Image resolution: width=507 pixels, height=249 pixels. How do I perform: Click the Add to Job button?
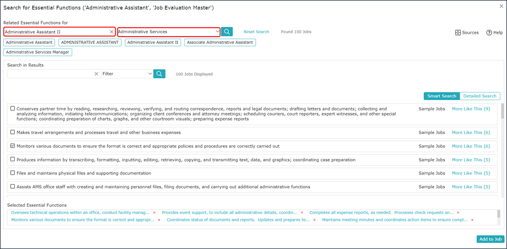tap(491, 239)
